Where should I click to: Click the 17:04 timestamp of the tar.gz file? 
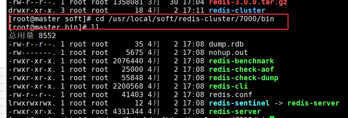(x=193, y=2)
